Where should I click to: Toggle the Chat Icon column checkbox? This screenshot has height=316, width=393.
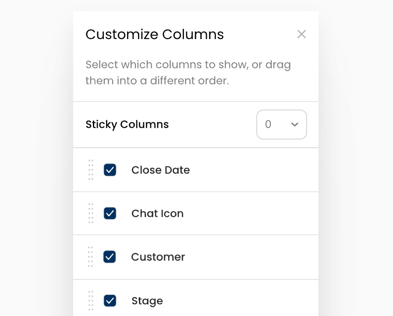pyautogui.click(x=110, y=213)
